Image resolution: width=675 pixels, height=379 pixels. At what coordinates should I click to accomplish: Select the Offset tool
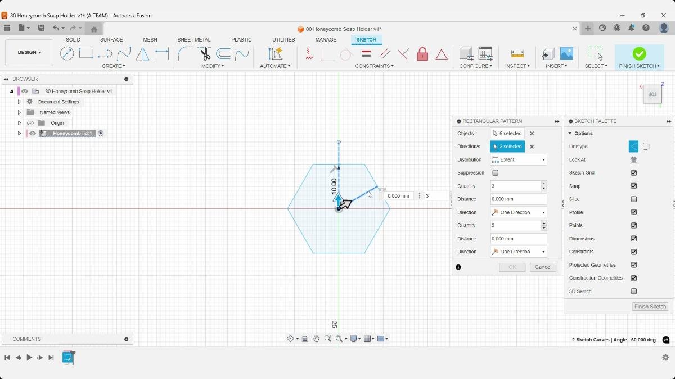223,53
